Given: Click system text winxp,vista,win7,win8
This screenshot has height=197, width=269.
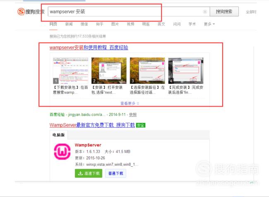Looking at the screenshot, I should (106, 165).
